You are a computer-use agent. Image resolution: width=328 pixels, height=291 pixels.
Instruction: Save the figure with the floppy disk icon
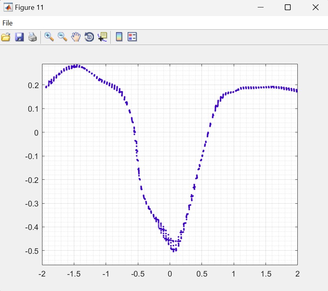click(19, 37)
